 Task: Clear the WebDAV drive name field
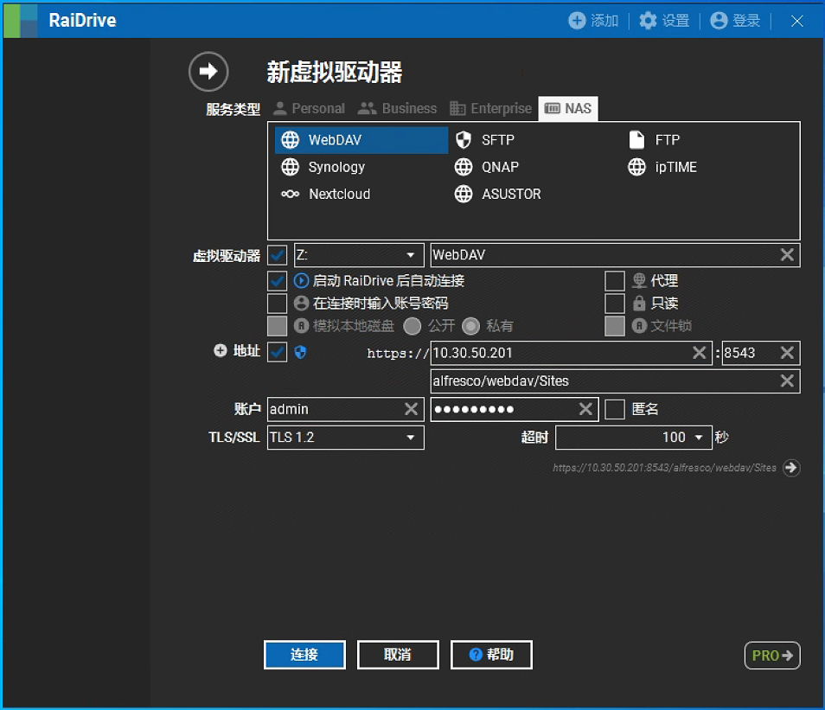tap(787, 255)
